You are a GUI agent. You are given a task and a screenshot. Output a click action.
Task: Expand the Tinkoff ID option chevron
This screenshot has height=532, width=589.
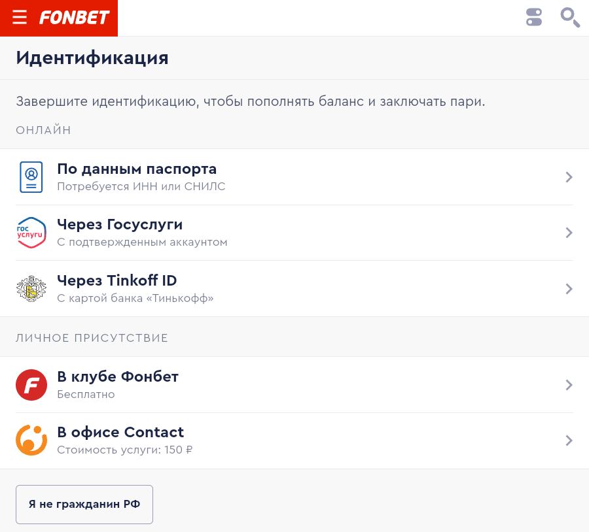[569, 289]
